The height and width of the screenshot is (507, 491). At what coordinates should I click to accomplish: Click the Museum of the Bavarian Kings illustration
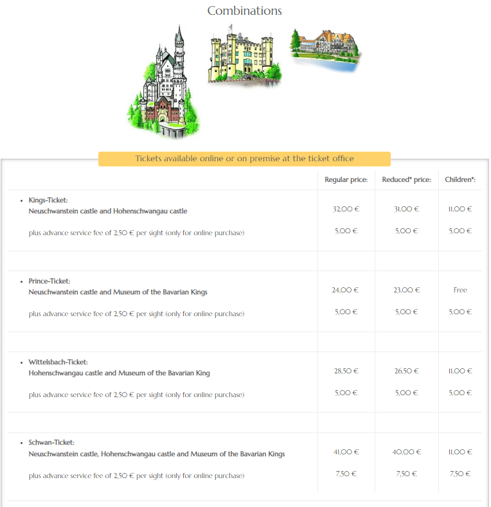[x=326, y=50]
